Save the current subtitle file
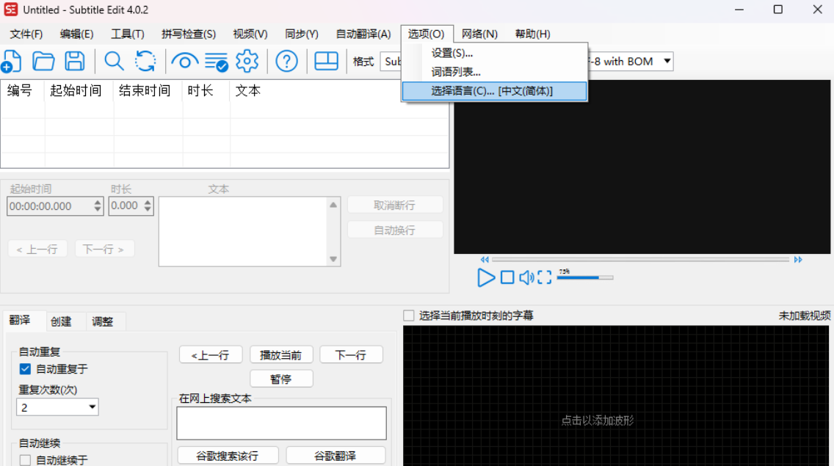The height and width of the screenshot is (466, 834). 74,62
